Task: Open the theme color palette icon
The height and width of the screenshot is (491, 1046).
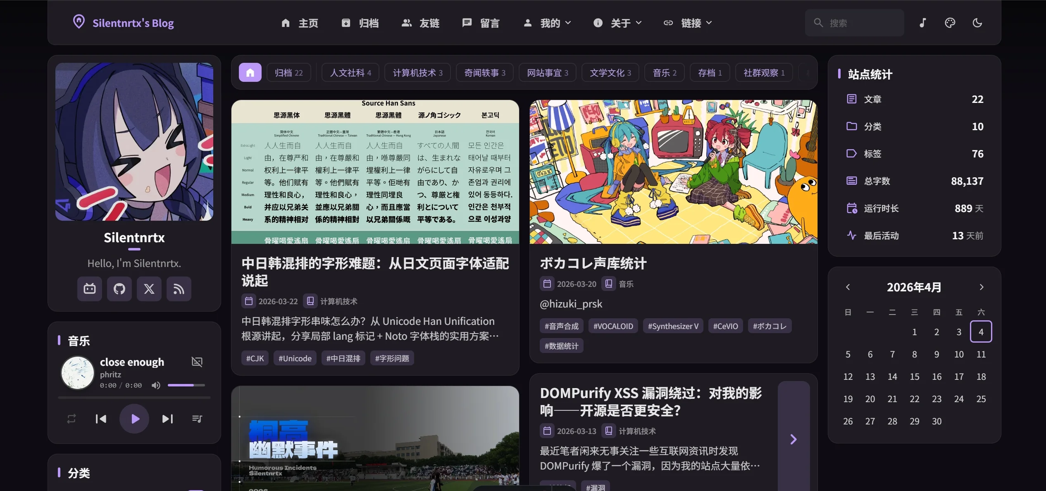Action: (950, 23)
